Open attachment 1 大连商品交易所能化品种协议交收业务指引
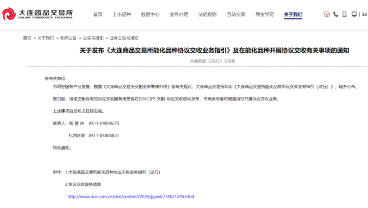 tap(112, 172)
